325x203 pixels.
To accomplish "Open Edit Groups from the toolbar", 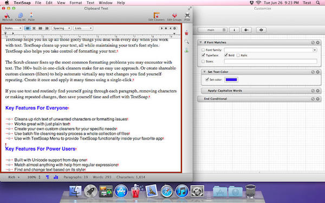I will pyautogui.click(x=174, y=17).
